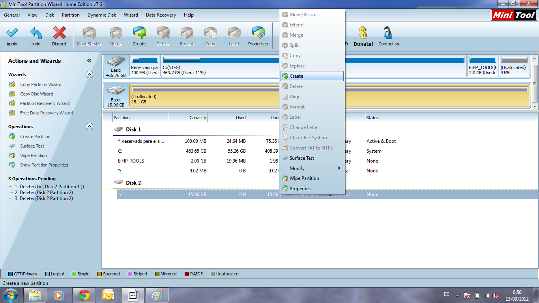Click the Move/Resize toolbar icon
The image size is (539, 303).
point(89,36)
